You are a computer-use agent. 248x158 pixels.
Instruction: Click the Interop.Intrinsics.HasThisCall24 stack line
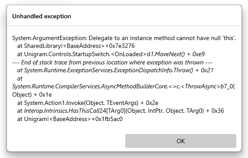click(121, 111)
